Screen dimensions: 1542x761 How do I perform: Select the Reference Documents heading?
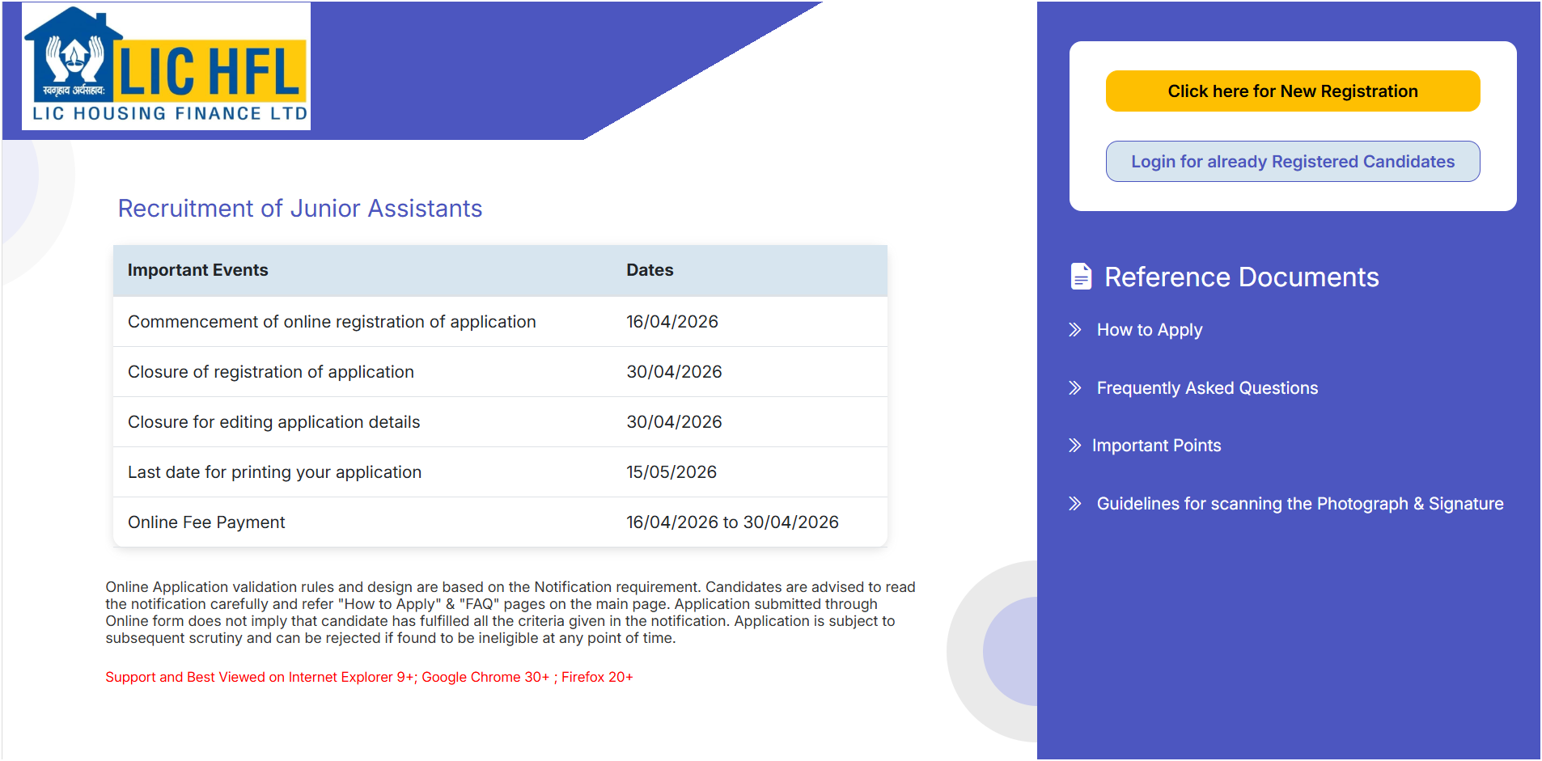(1242, 277)
